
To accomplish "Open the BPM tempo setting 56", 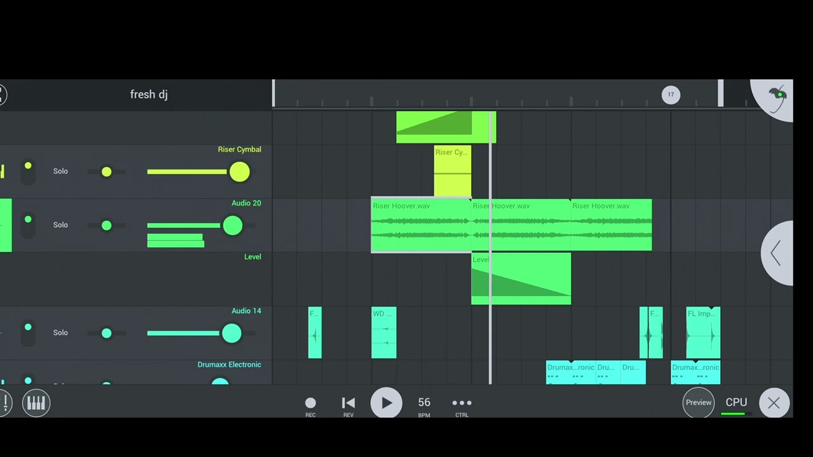I will 424,406.
